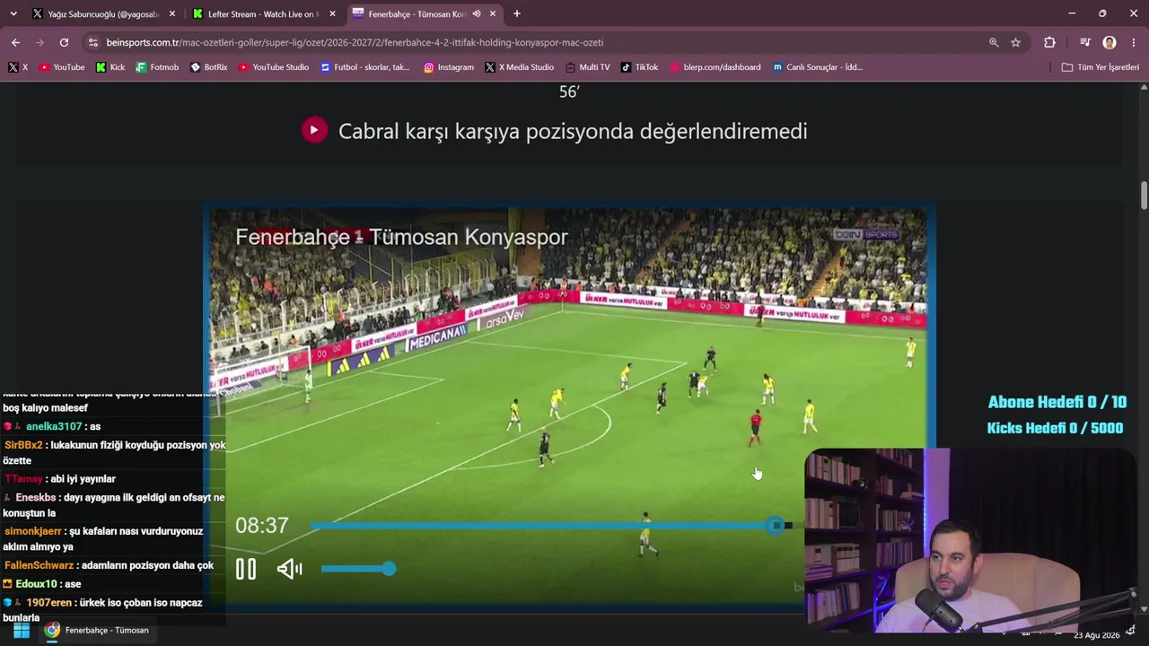Open the YouTube bookmark
The width and height of the screenshot is (1149, 646).
click(62, 67)
